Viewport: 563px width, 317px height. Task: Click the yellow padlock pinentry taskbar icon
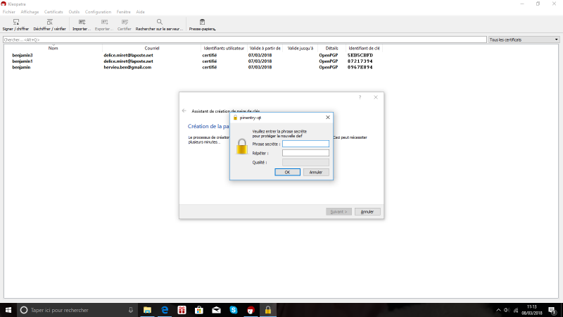267,310
